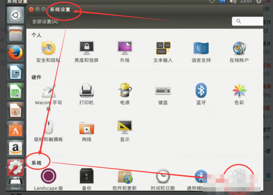Open the pinyin input method indicator
Image resolution: width=273 pixels, height=195 pixels.
coord(222,1)
